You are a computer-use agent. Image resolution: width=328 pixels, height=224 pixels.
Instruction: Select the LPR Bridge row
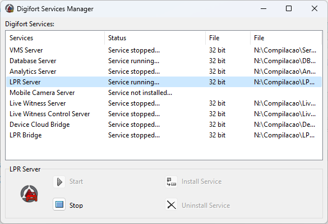(164, 135)
